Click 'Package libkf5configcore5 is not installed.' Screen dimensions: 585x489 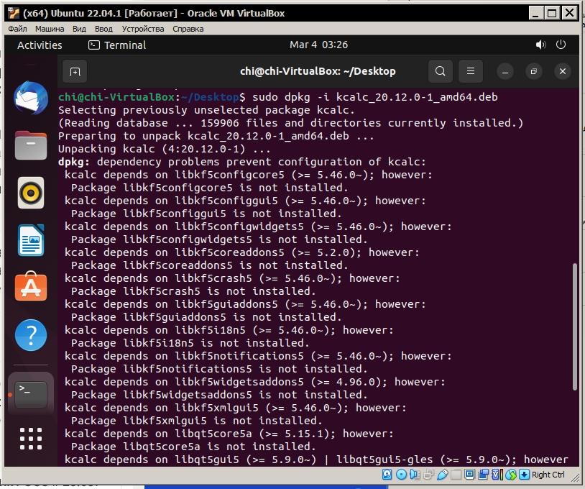pyautogui.click(x=210, y=188)
